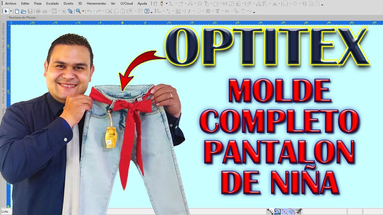This screenshot has height=215, width=383.
Task: Click the tag label icon in toolbar
Action: (70, 11)
